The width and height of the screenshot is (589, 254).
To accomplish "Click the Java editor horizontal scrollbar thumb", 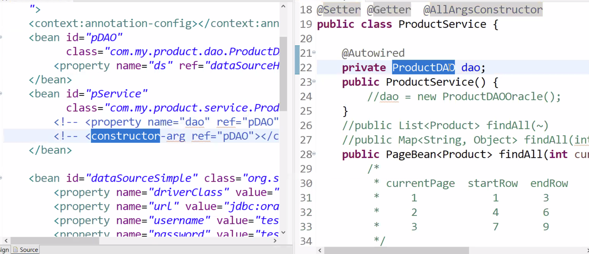I will click(397, 251).
